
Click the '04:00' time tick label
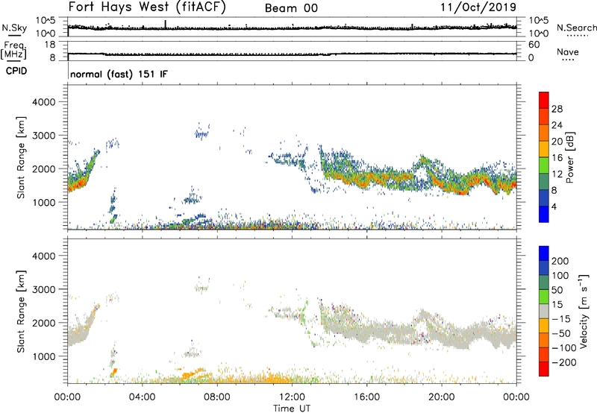(x=142, y=397)
